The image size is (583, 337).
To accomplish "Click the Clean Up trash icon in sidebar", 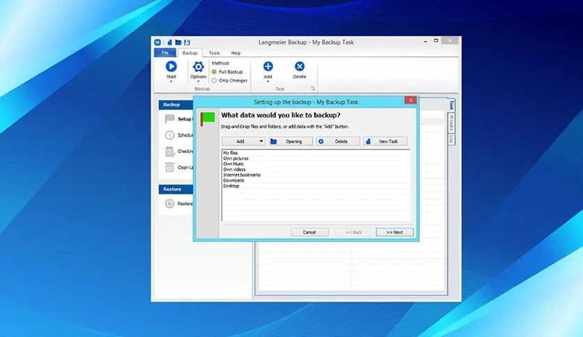I will [x=169, y=167].
